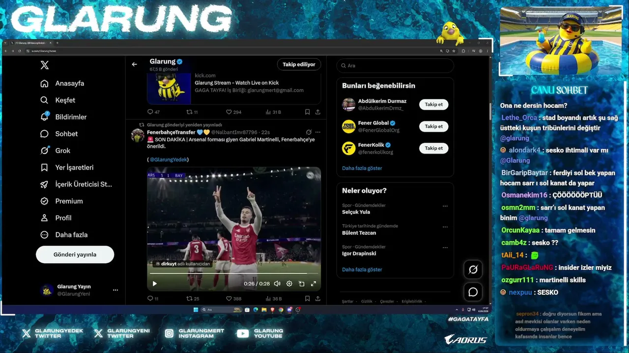The height and width of the screenshot is (353, 629).
Task: Click the Gönderi yayınla button
Action: (75, 254)
